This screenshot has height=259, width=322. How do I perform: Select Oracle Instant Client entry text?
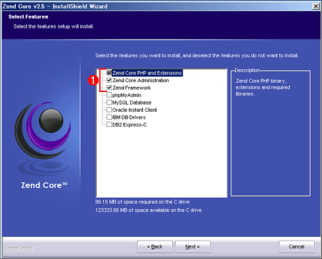click(135, 110)
